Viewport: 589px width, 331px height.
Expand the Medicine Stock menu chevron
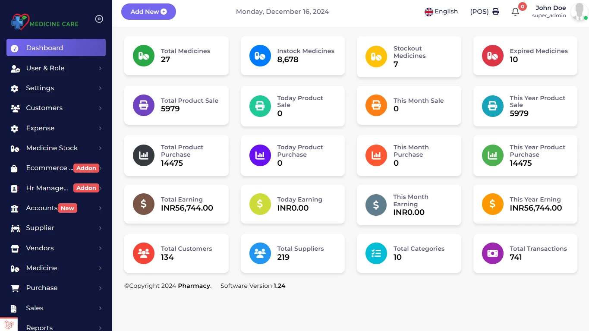[x=100, y=148]
